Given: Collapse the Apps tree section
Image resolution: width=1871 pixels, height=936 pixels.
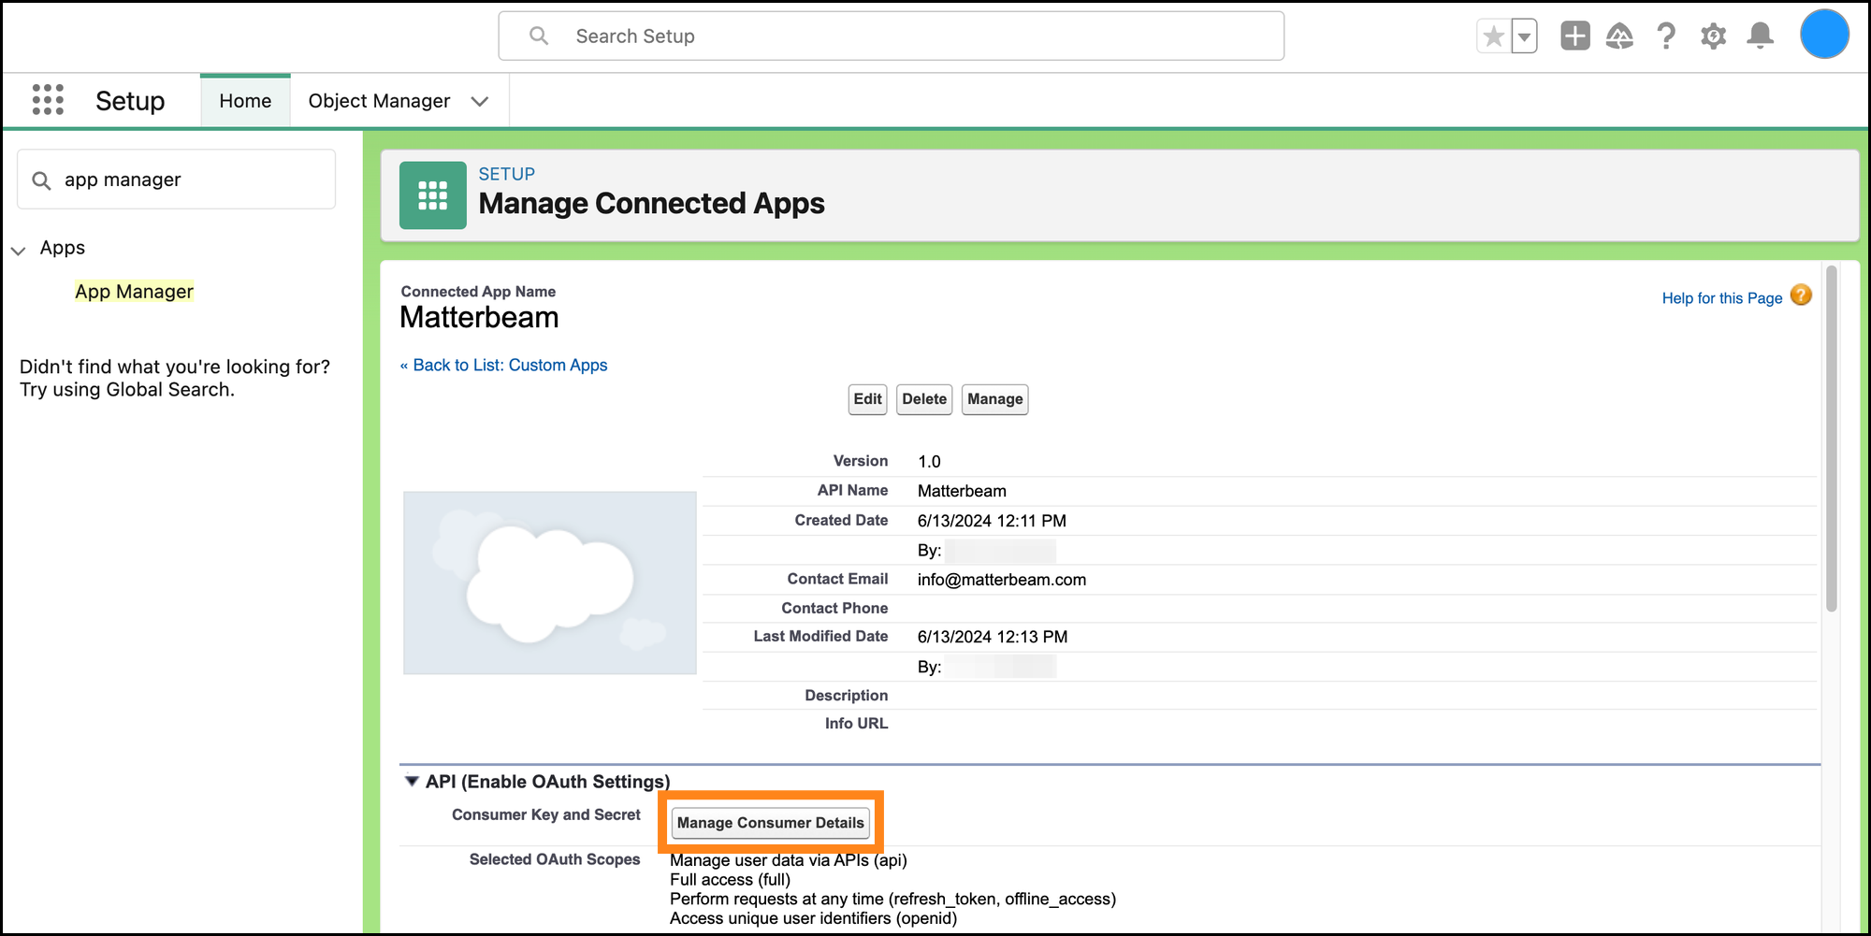Looking at the screenshot, I should coord(18,250).
